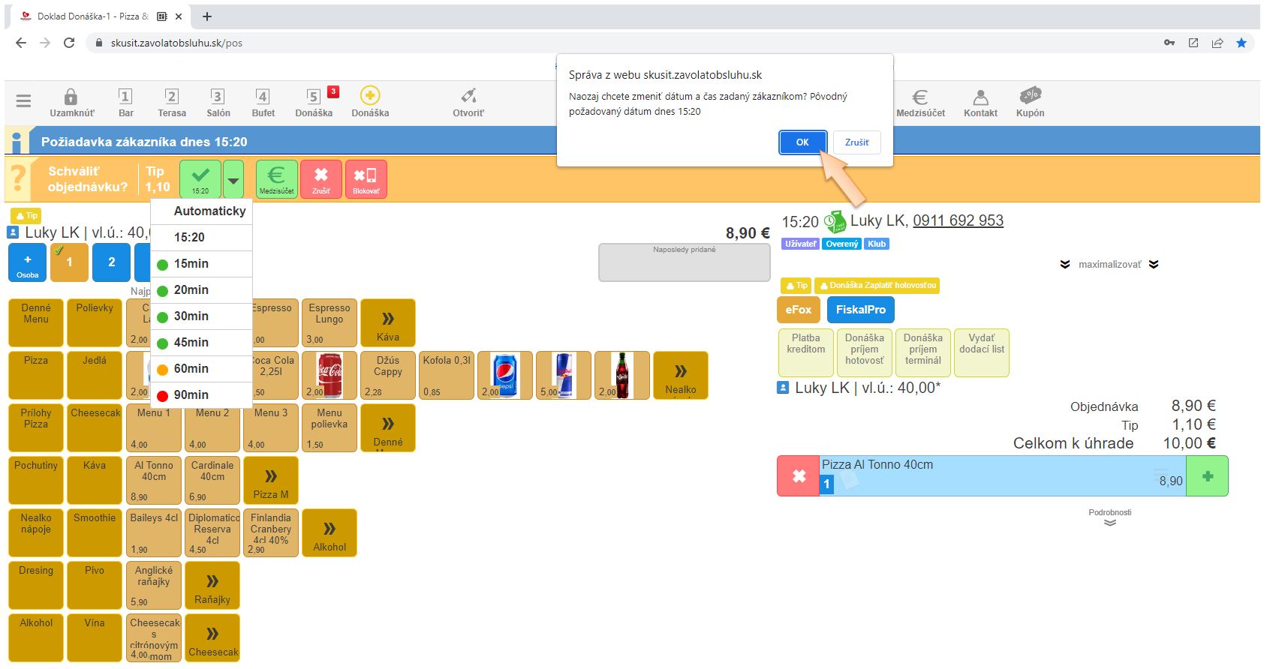Screen dimensions: 1267x669
Task: Select the 60min orange time option
Action: [x=191, y=369]
